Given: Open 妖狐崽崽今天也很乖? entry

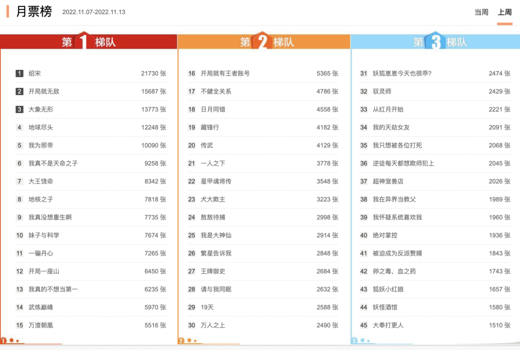Looking at the screenshot, I should pos(402,73).
